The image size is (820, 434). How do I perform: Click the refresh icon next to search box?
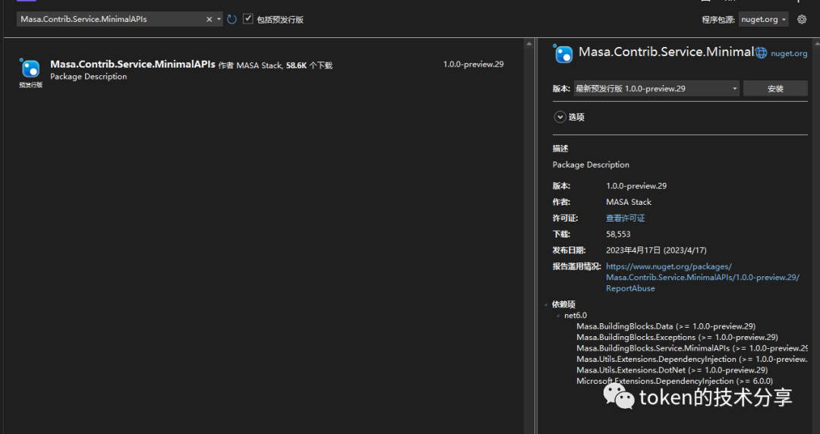point(232,20)
